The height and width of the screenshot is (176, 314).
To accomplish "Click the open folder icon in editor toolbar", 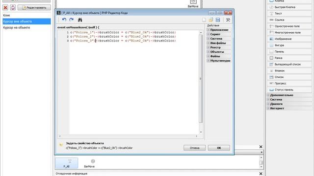I will (x=211, y=20).
